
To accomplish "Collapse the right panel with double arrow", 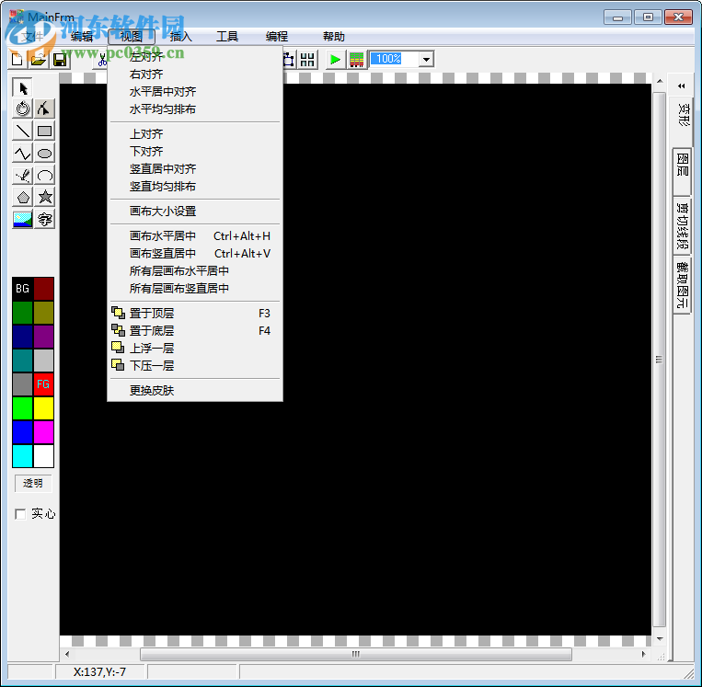I will tap(682, 86).
